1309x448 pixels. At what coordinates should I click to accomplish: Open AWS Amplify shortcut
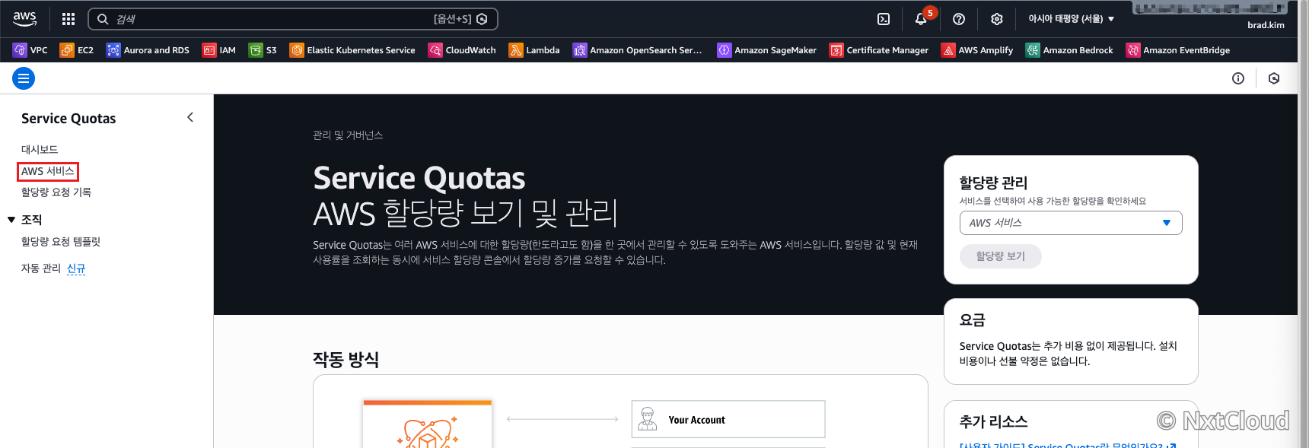tap(977, 50)
